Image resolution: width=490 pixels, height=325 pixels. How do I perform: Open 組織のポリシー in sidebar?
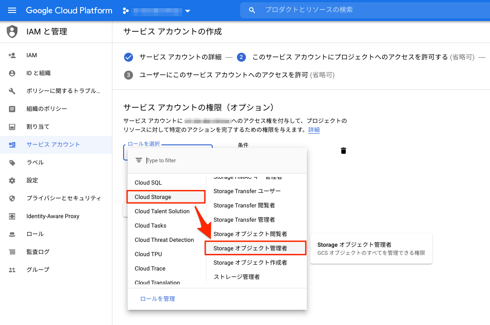click(x=56, y=109)
